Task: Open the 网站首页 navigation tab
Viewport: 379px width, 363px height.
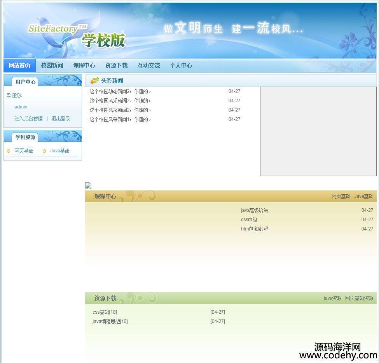Action: pos(19,65)
